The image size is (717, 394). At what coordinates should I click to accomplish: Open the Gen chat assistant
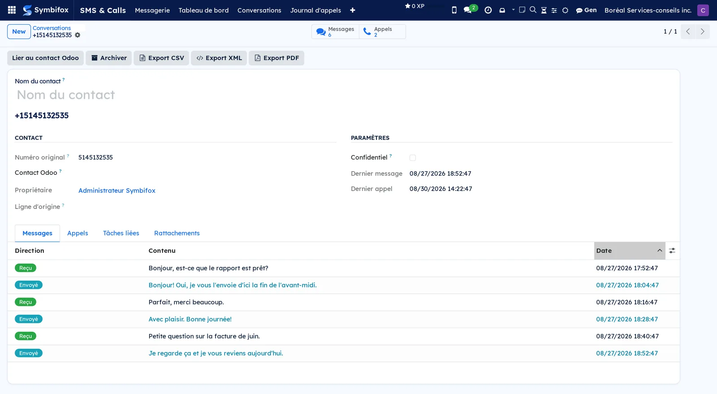click(586, 10)
